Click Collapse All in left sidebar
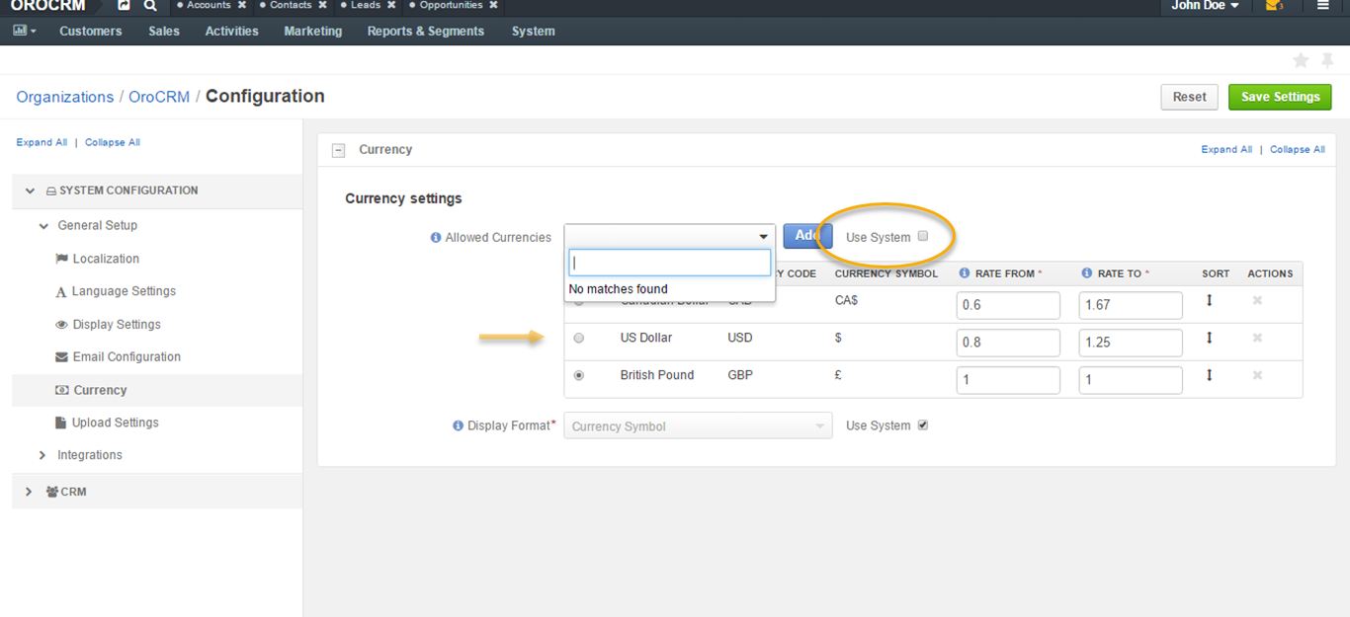Image resolution: width=1350 pixels, height=617 pixels. 113,142
